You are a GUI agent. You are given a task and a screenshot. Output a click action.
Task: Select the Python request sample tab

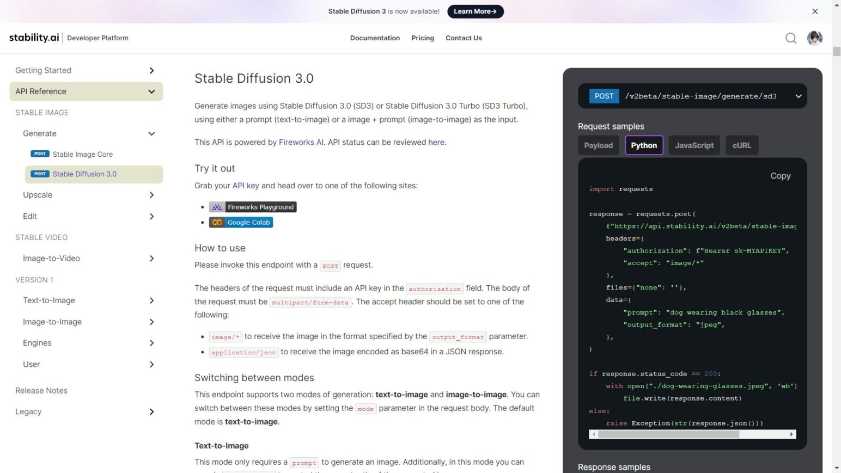[643, 145]
